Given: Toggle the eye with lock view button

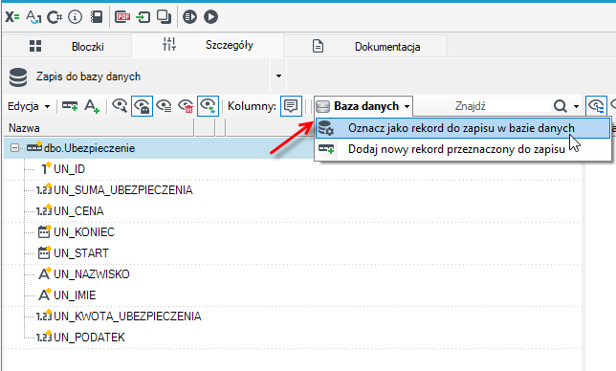Looking at the screenshot, I should click(142, 106).
